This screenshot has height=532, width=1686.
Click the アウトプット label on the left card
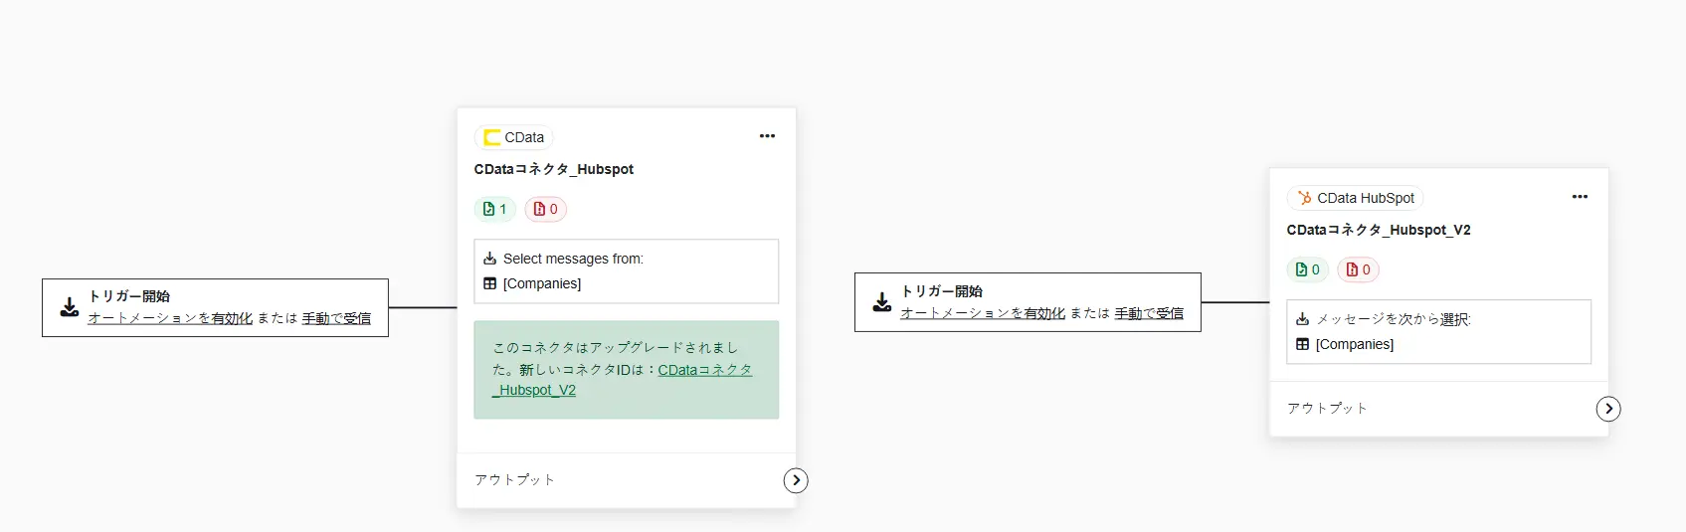pos(514,479)
